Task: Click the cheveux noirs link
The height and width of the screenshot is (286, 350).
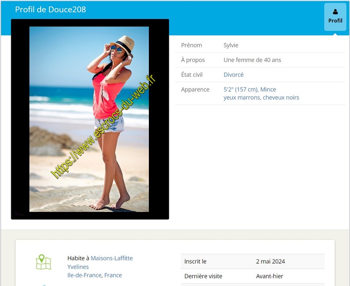Action: (281, 97)
